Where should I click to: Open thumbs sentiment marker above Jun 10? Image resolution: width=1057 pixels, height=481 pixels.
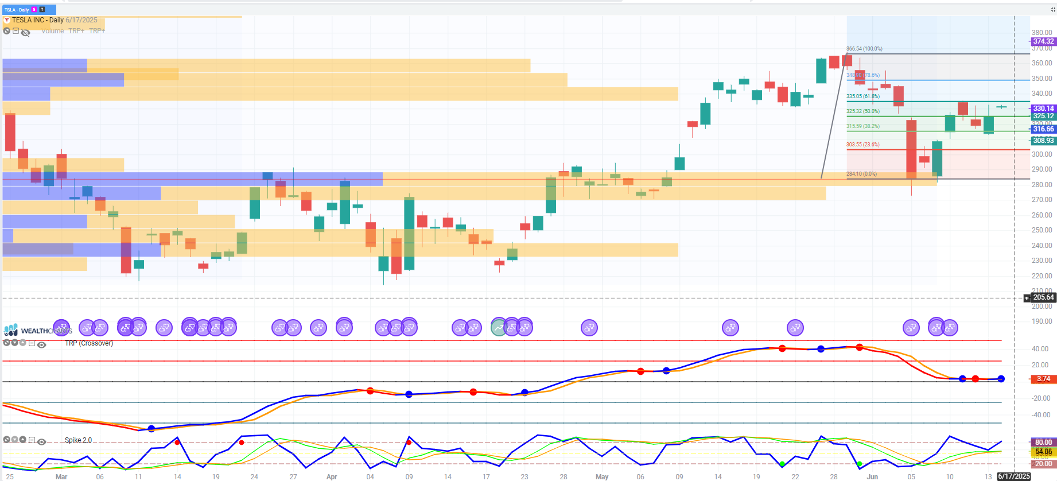coord(950,328)
